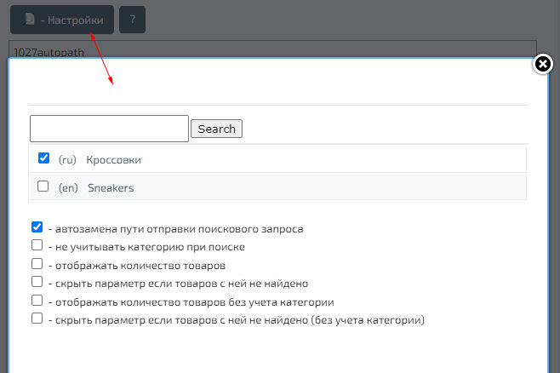
Task: Click the Настройки button label
Action: pyautogui.click(x=76, y=20)
